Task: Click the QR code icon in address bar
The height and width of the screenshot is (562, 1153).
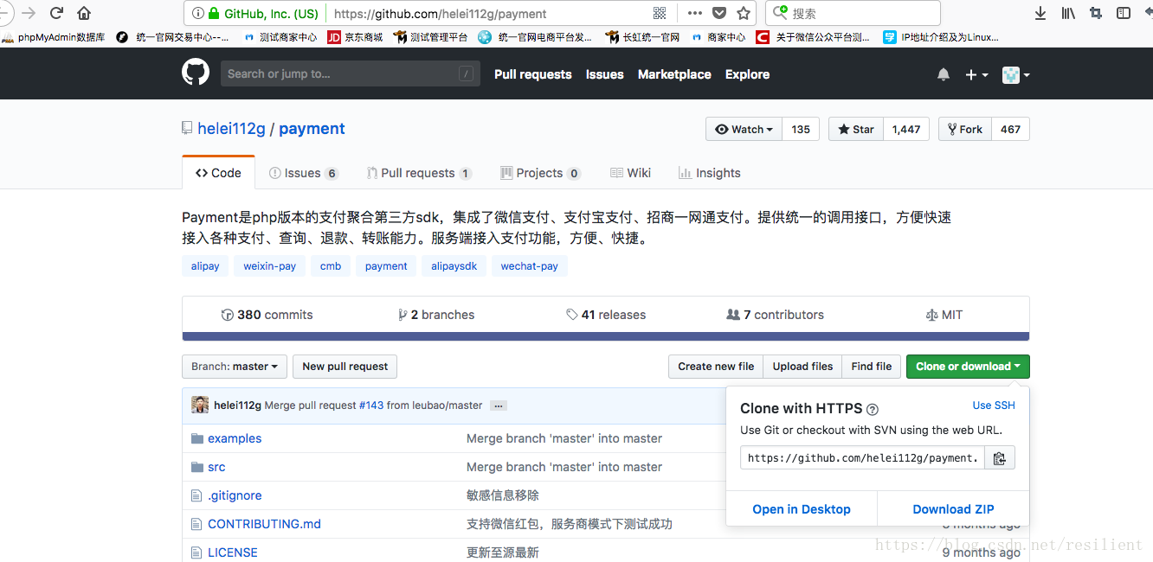Action: pyautogui.click(x=660, y=13)
